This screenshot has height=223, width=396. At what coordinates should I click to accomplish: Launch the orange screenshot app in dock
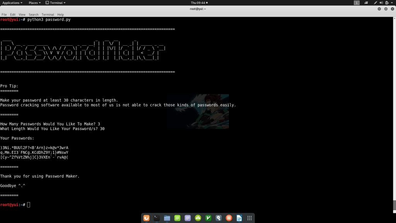tap(229, 218)
